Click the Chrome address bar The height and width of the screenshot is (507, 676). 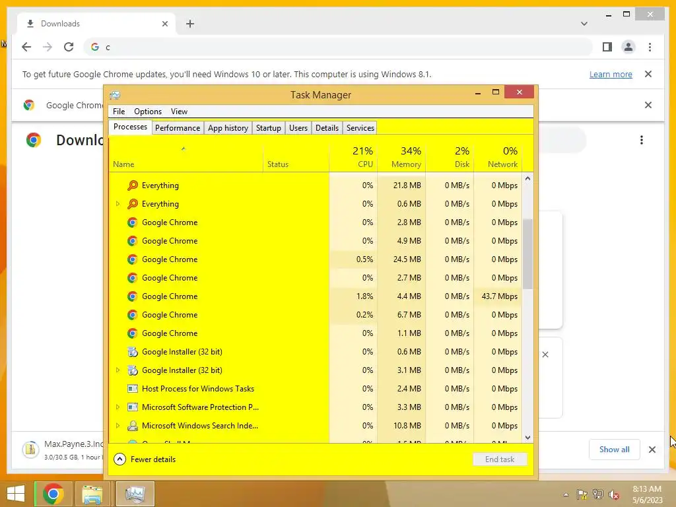[339, 47]
